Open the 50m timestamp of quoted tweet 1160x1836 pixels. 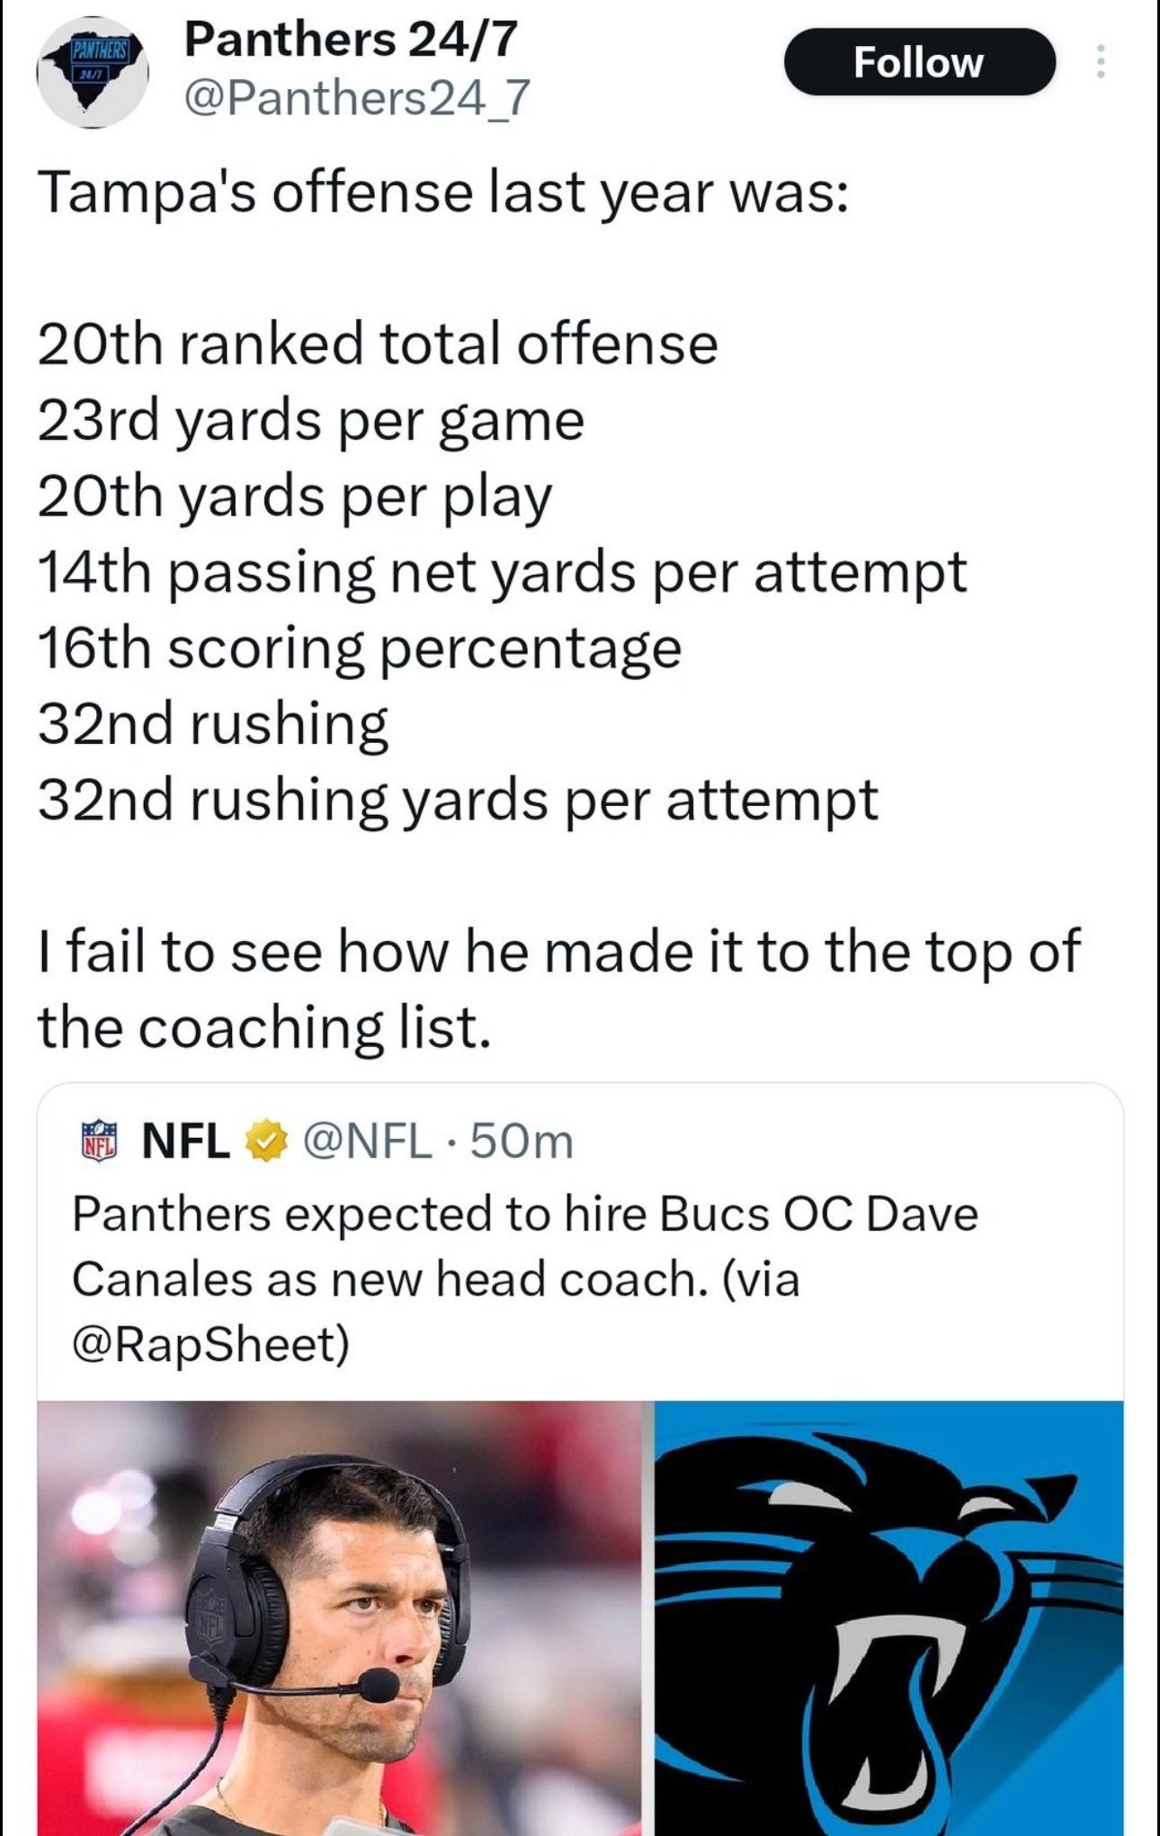(522, 1142)
